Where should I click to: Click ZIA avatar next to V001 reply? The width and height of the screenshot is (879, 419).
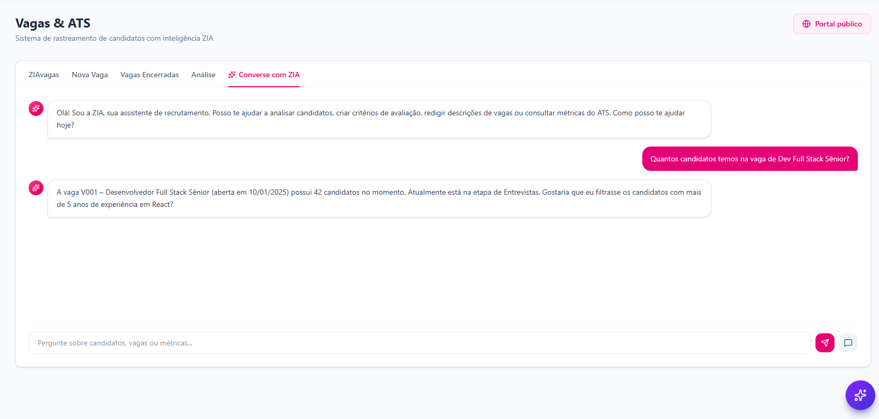click(x=36, y=188)
